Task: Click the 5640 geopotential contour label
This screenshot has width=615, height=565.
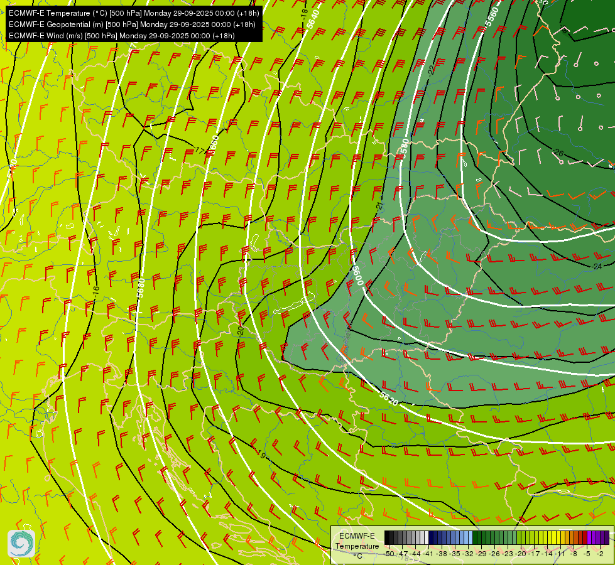Action: click(x=313, y=19)
